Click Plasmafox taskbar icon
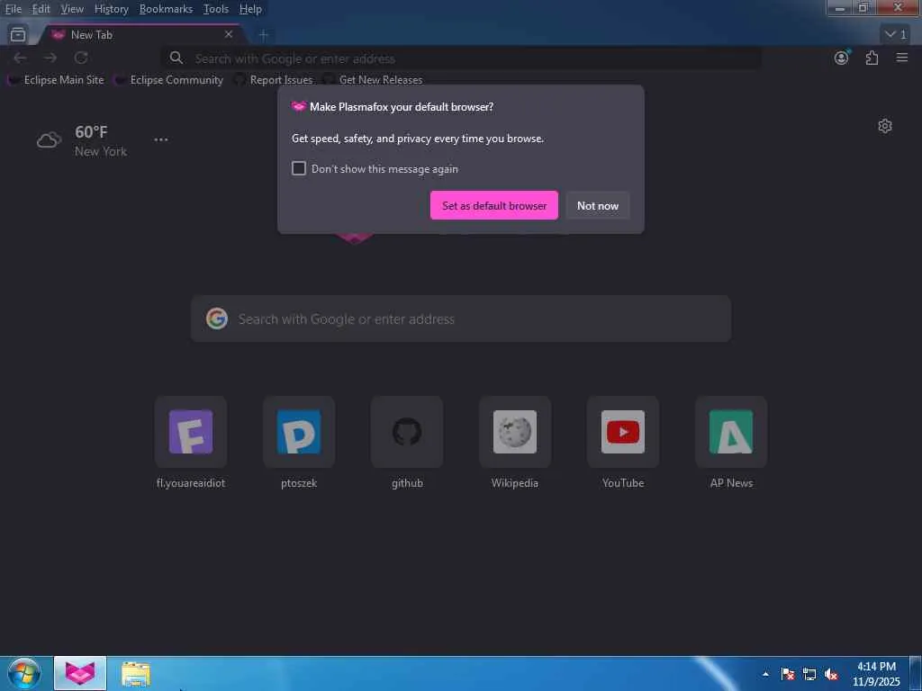The image size is (922, 691). click(x=80, y=673)
